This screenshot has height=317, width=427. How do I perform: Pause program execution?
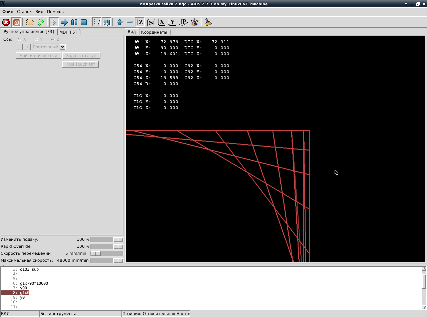point(74,22)
